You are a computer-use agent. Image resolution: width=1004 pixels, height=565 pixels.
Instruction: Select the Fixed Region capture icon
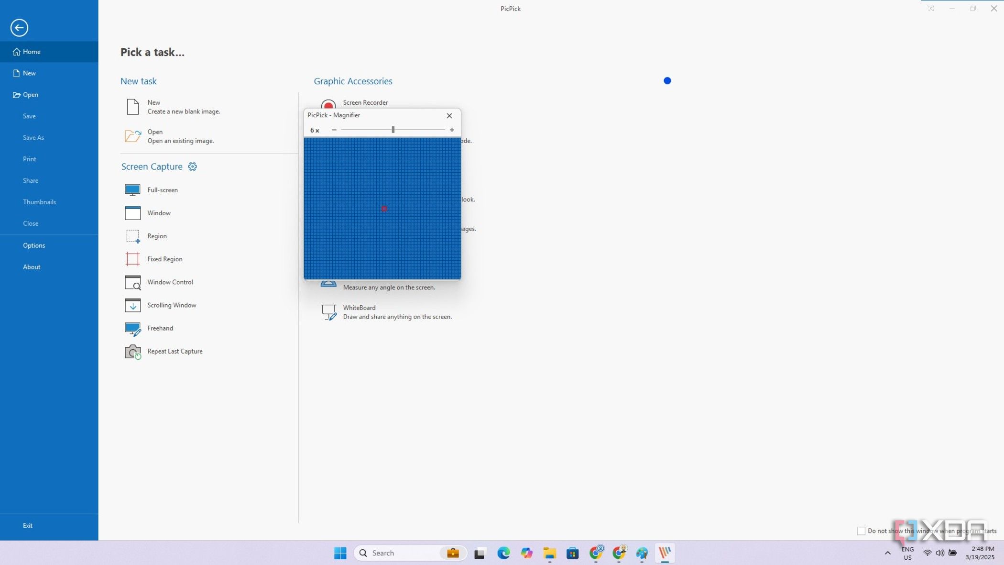point(132,259)
